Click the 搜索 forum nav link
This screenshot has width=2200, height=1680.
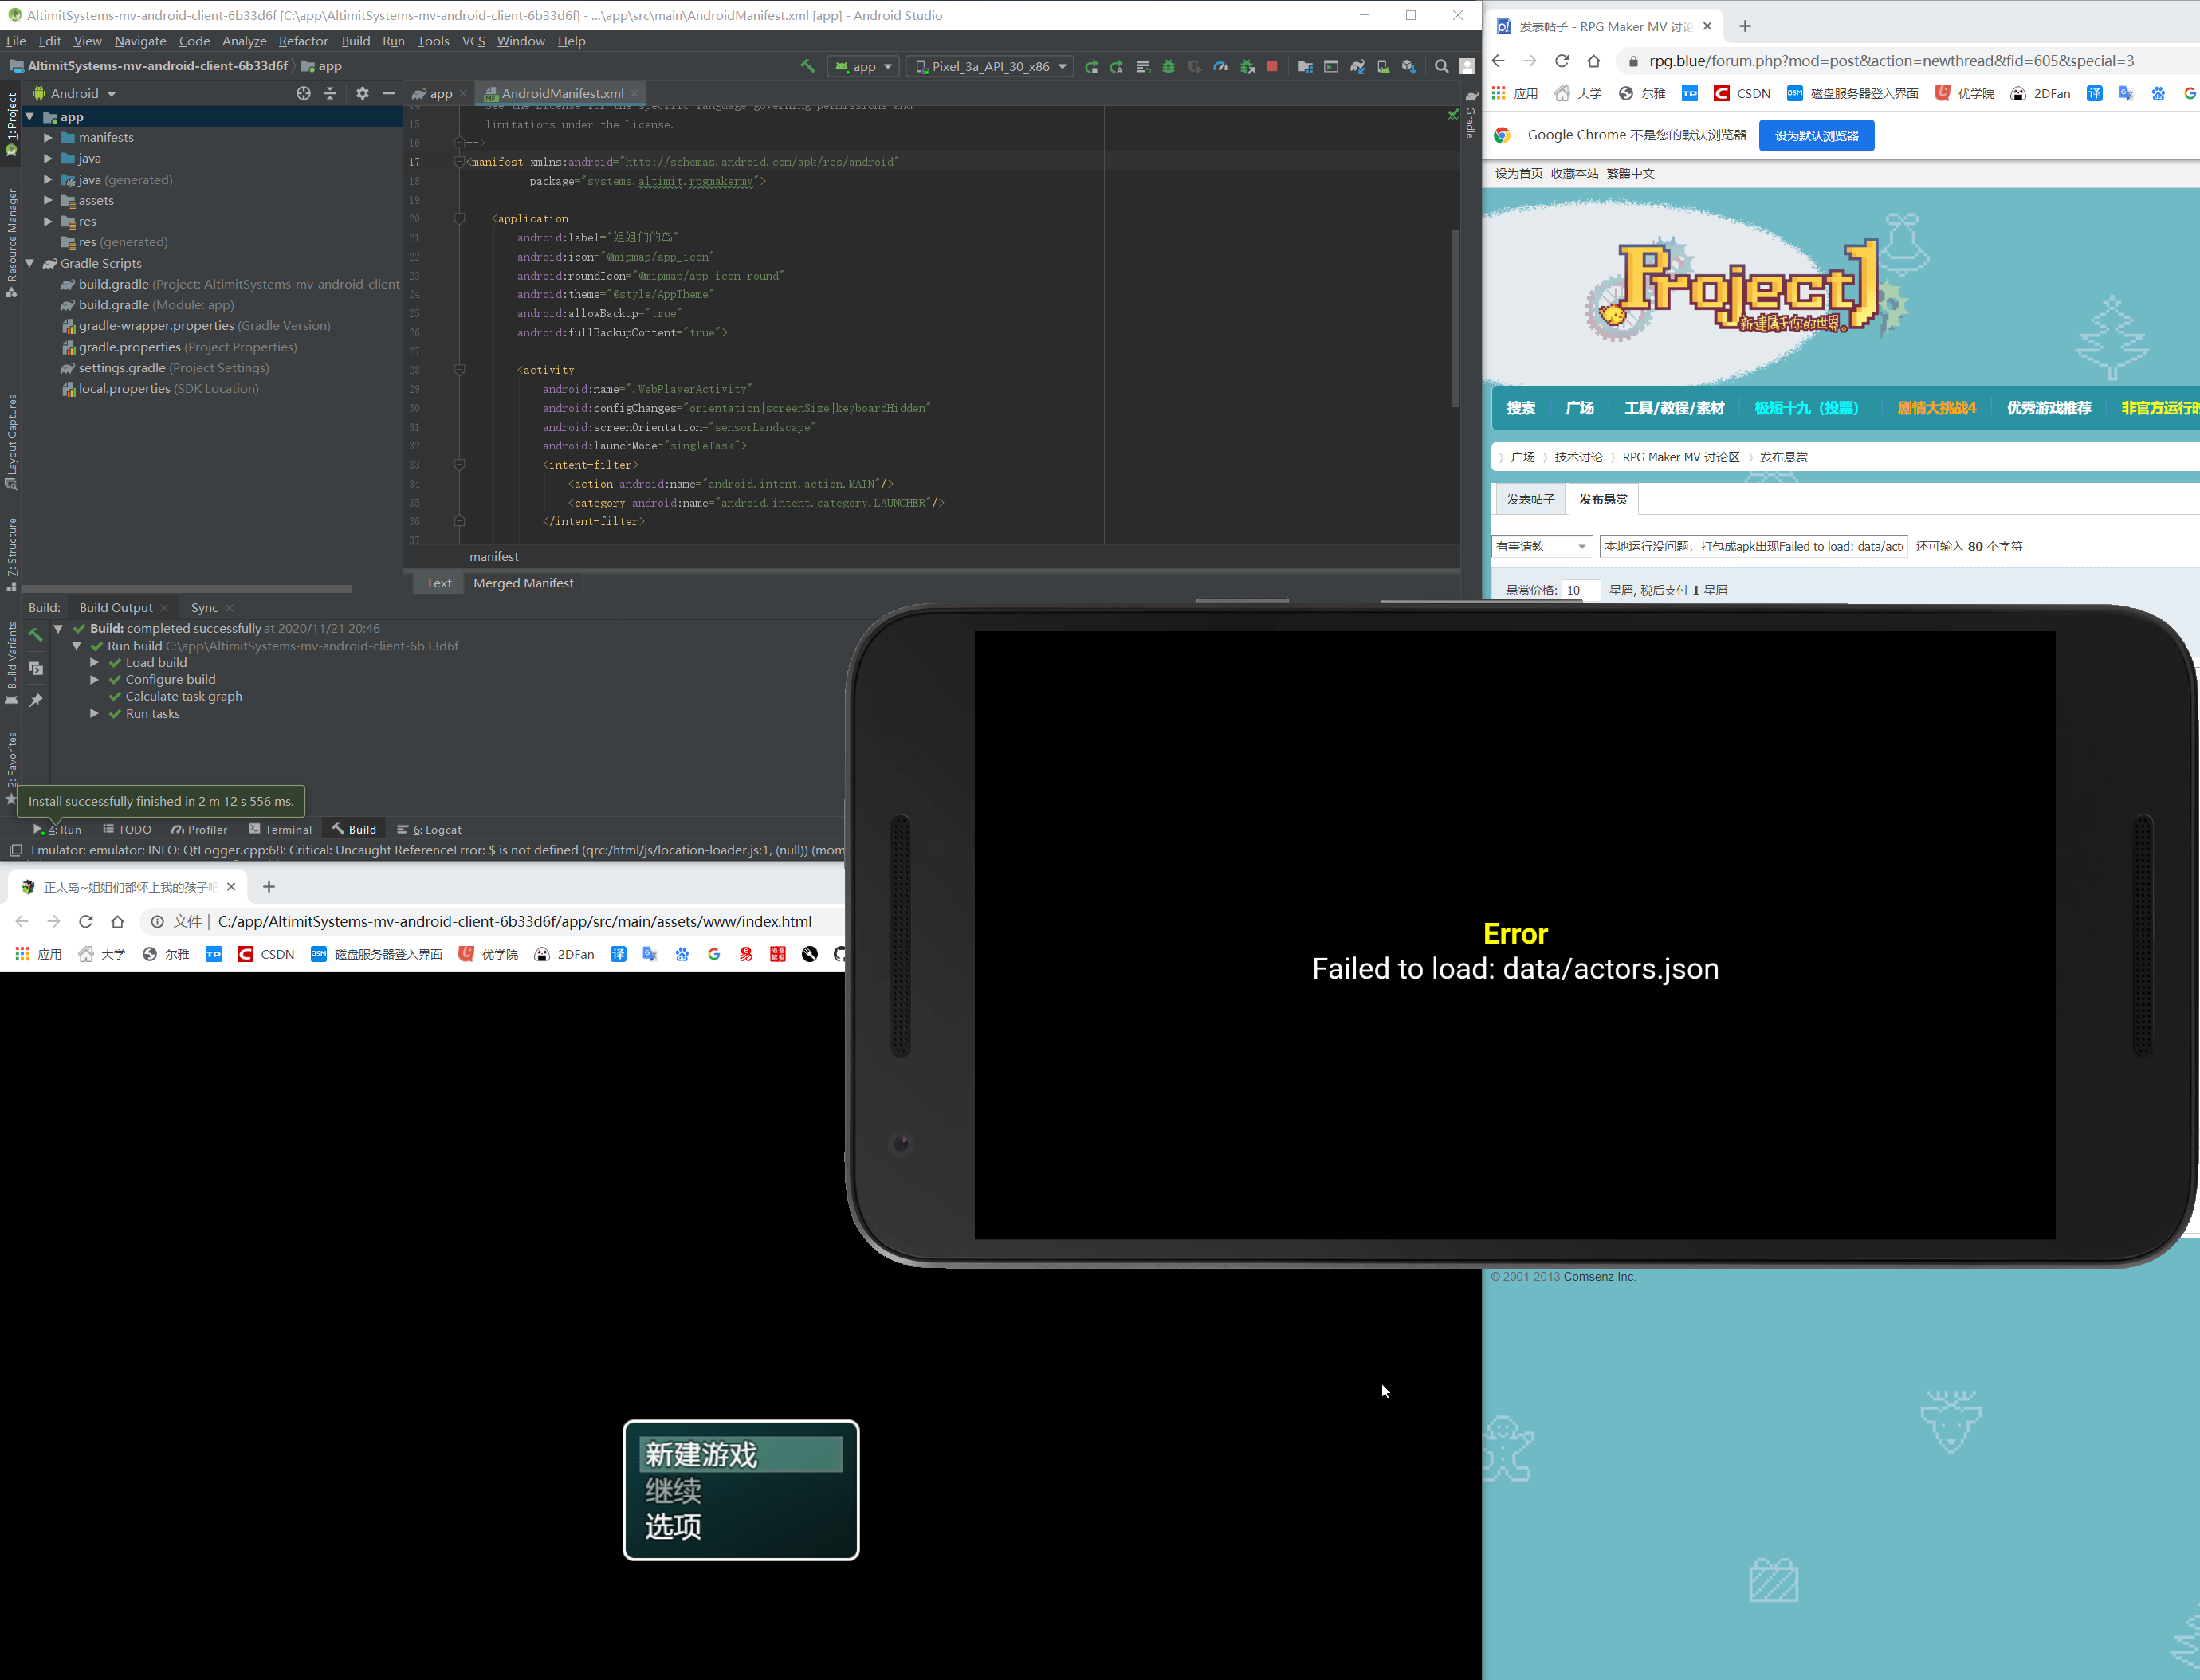(x=1520, y=408)
